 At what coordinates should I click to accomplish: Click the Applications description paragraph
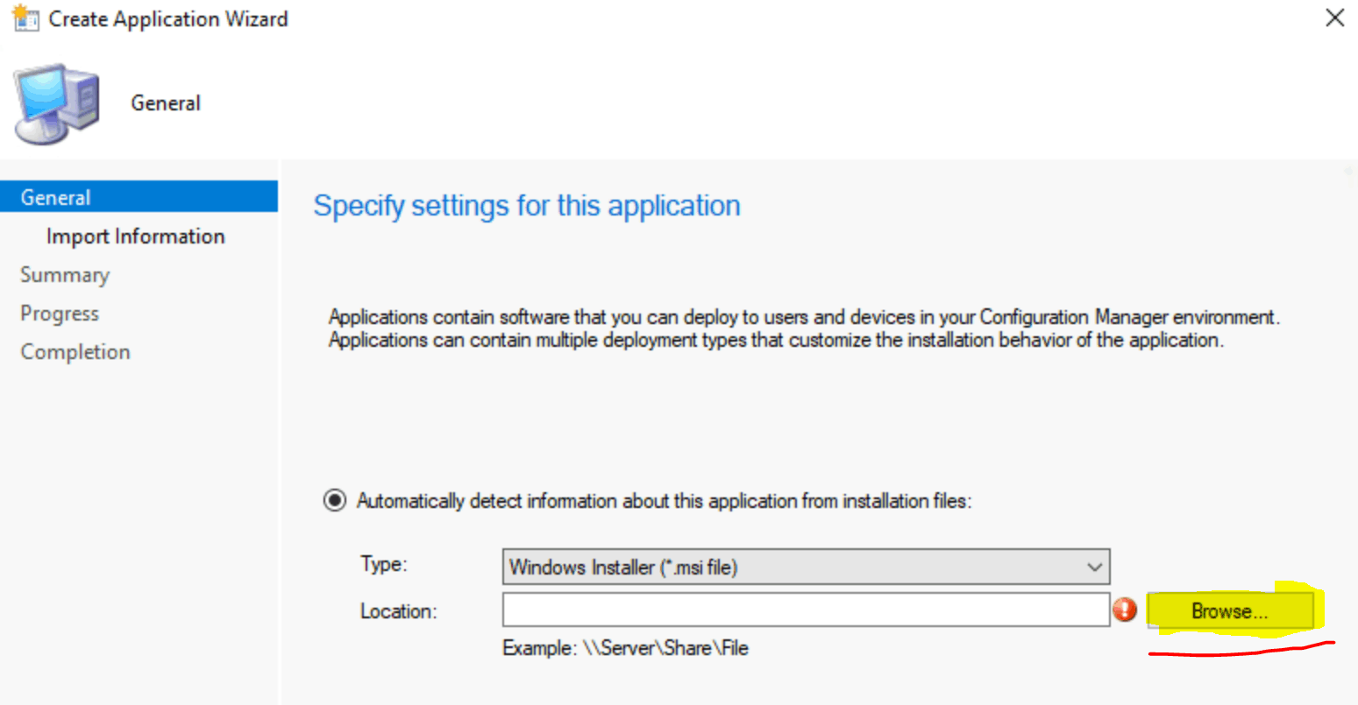click(x=803, y=328)
